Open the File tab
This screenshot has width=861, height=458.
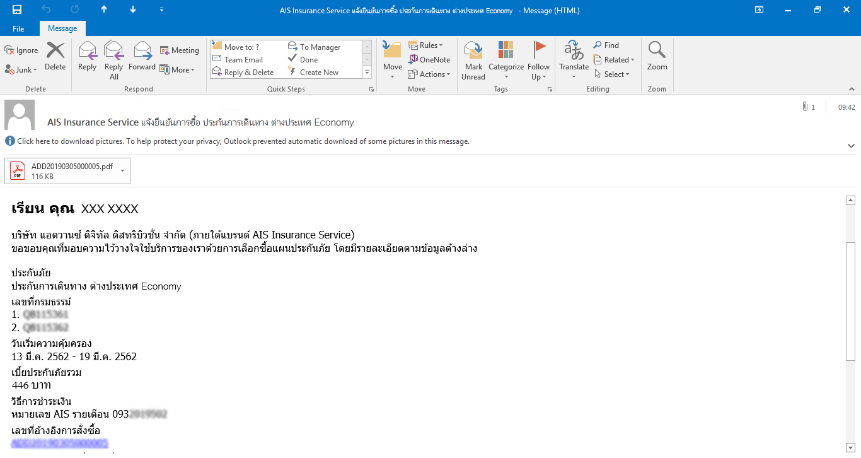[18, 28]
